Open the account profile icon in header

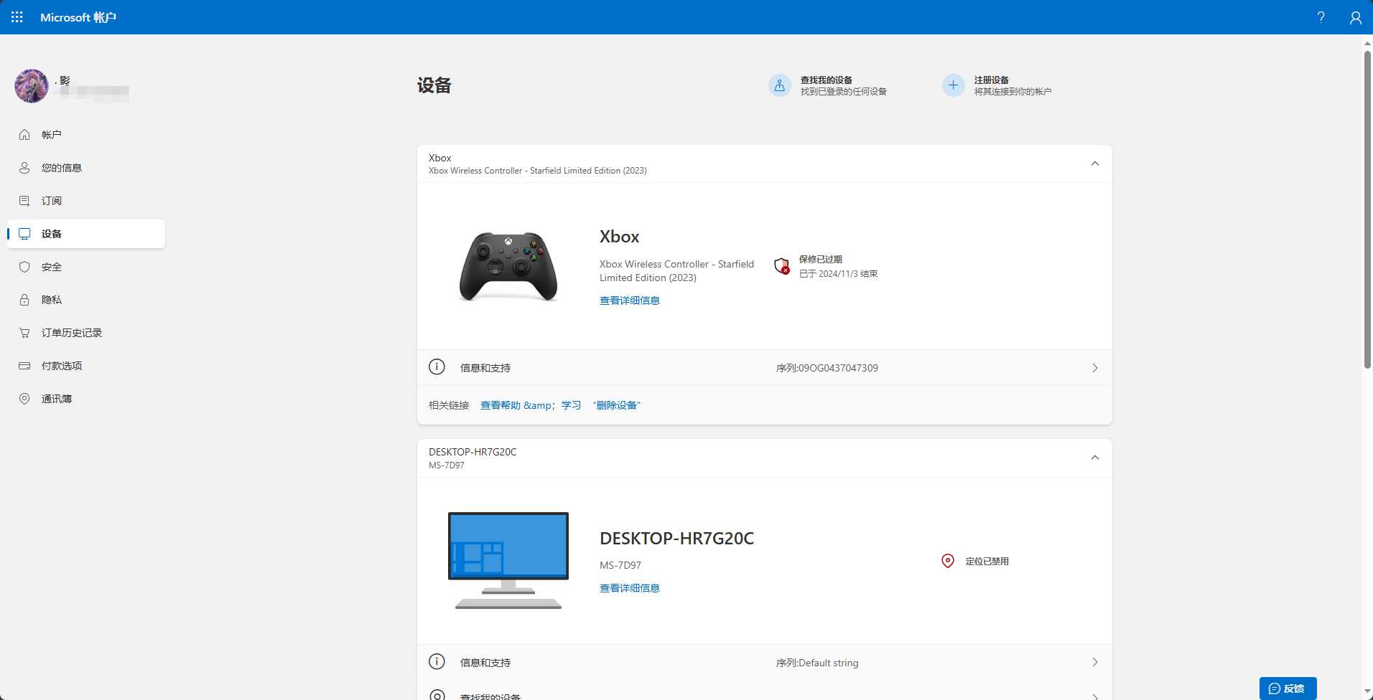(x=1355, y=17)
